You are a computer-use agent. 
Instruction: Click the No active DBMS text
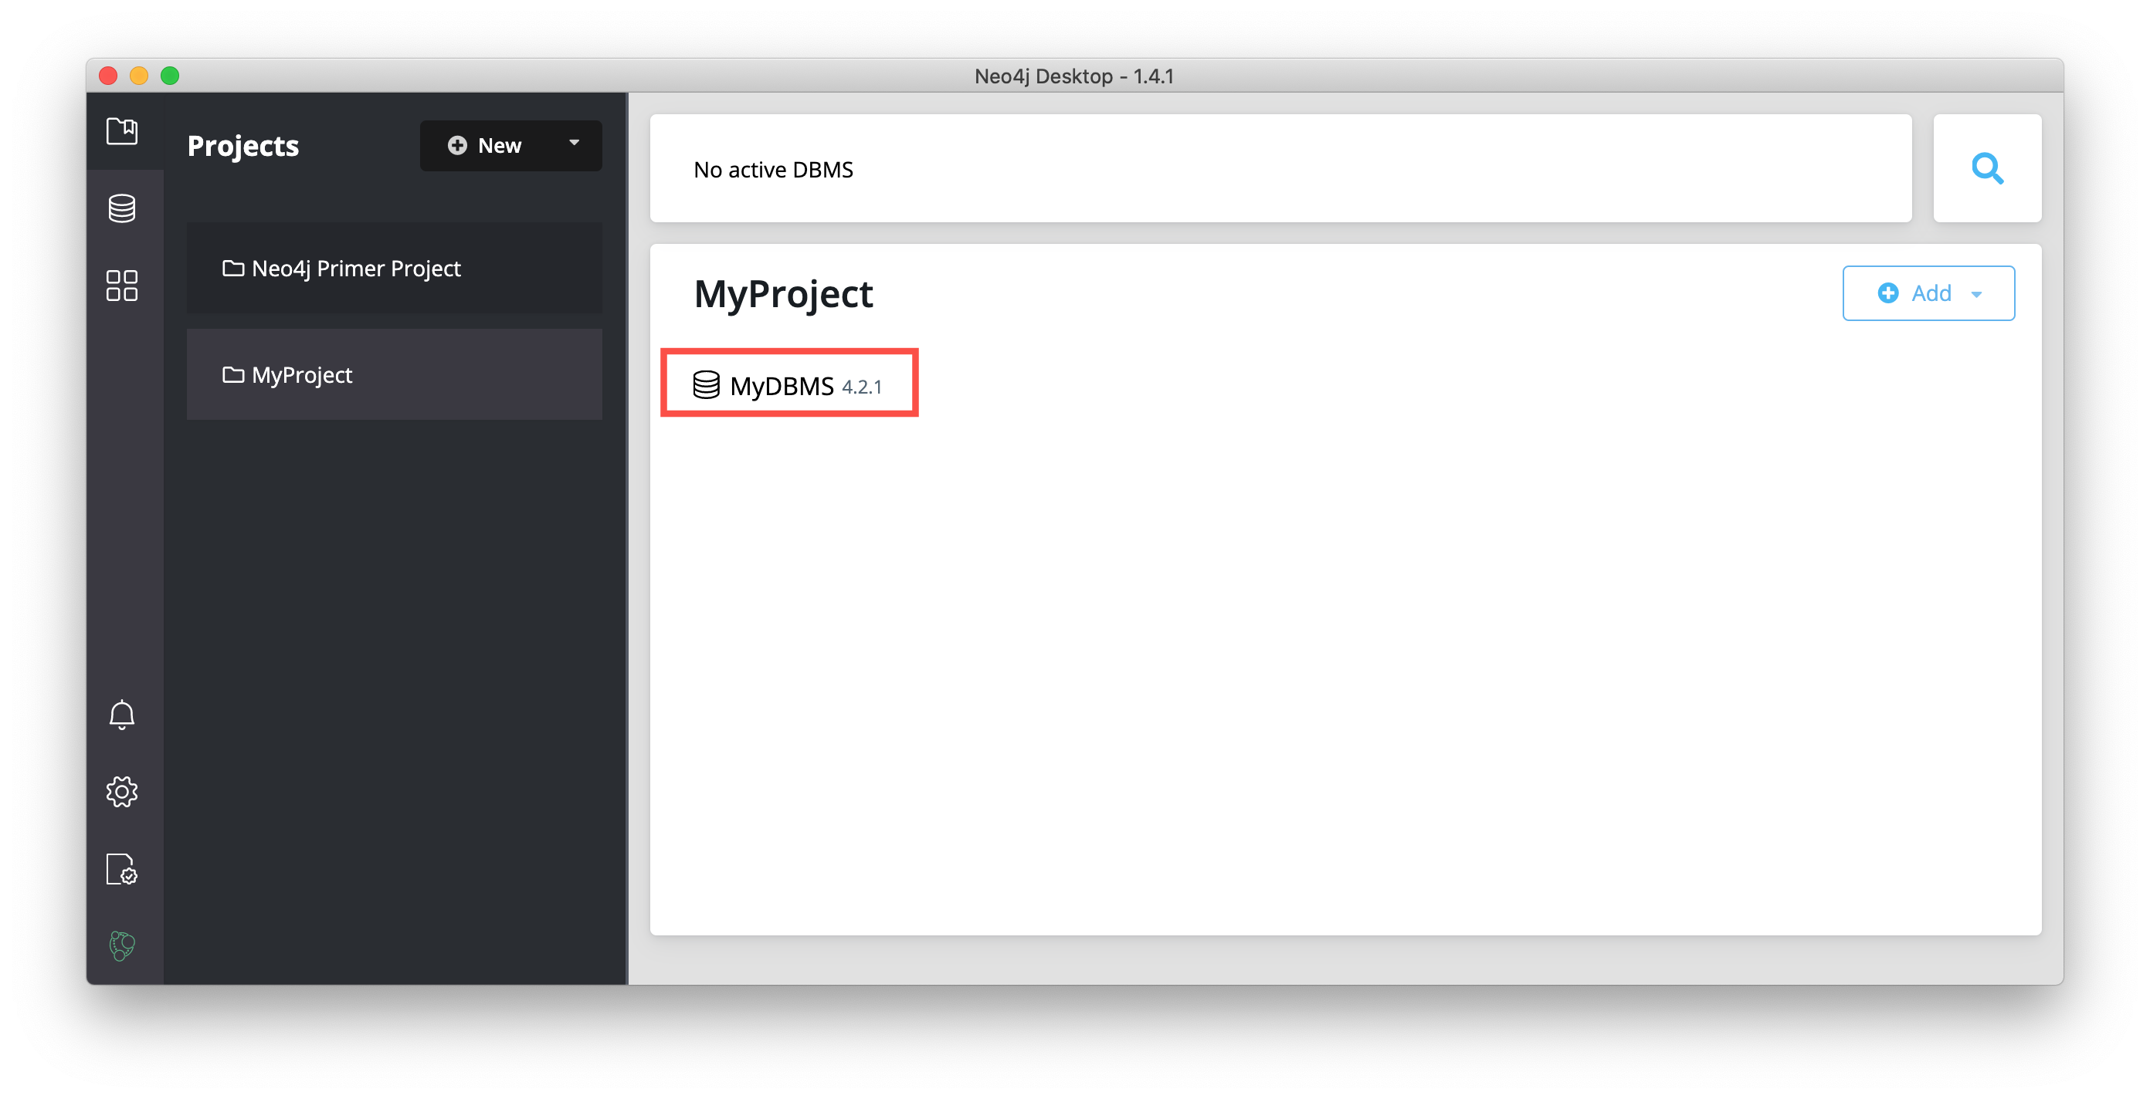tap(773, 169)
